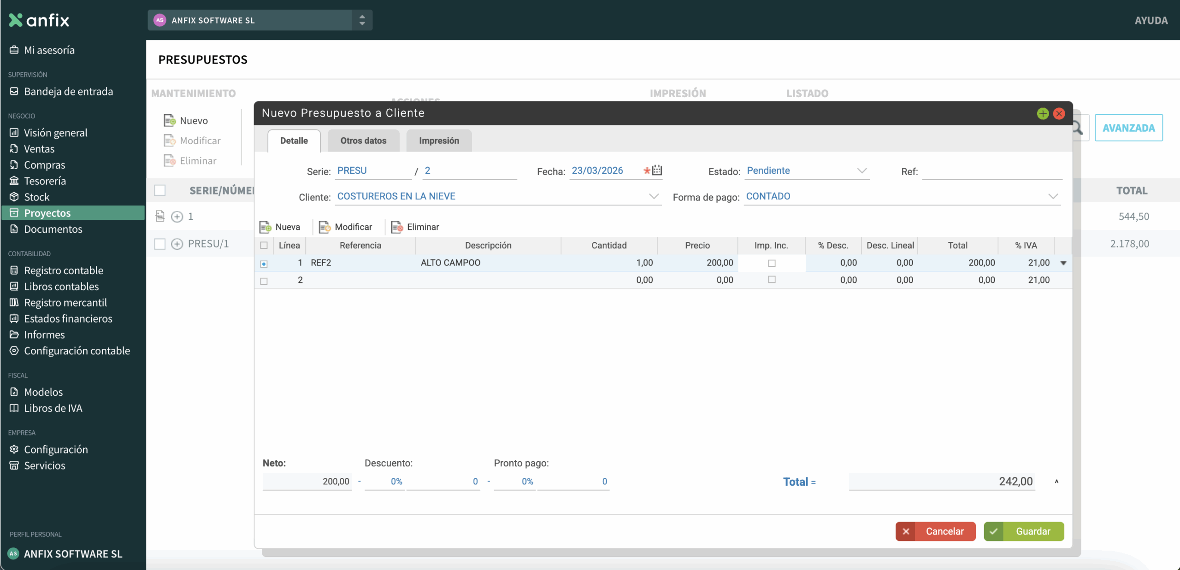Switch to the Impresión tab
1180x570 pixels.
(x=439, y=141)
